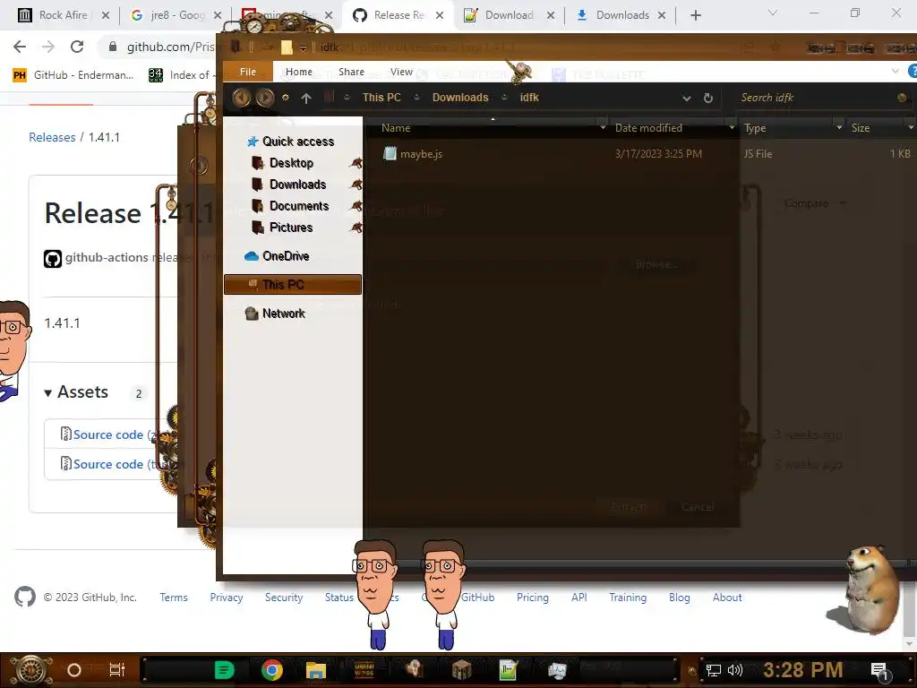Go back in Chrome
The height and width of the screenshot is (688, 917).
pos(20,47)
